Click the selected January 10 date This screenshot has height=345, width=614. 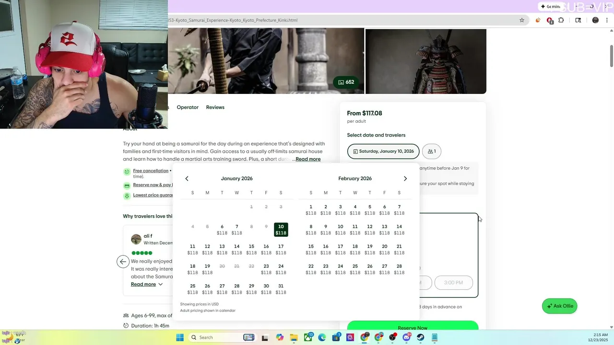(281, 230)
